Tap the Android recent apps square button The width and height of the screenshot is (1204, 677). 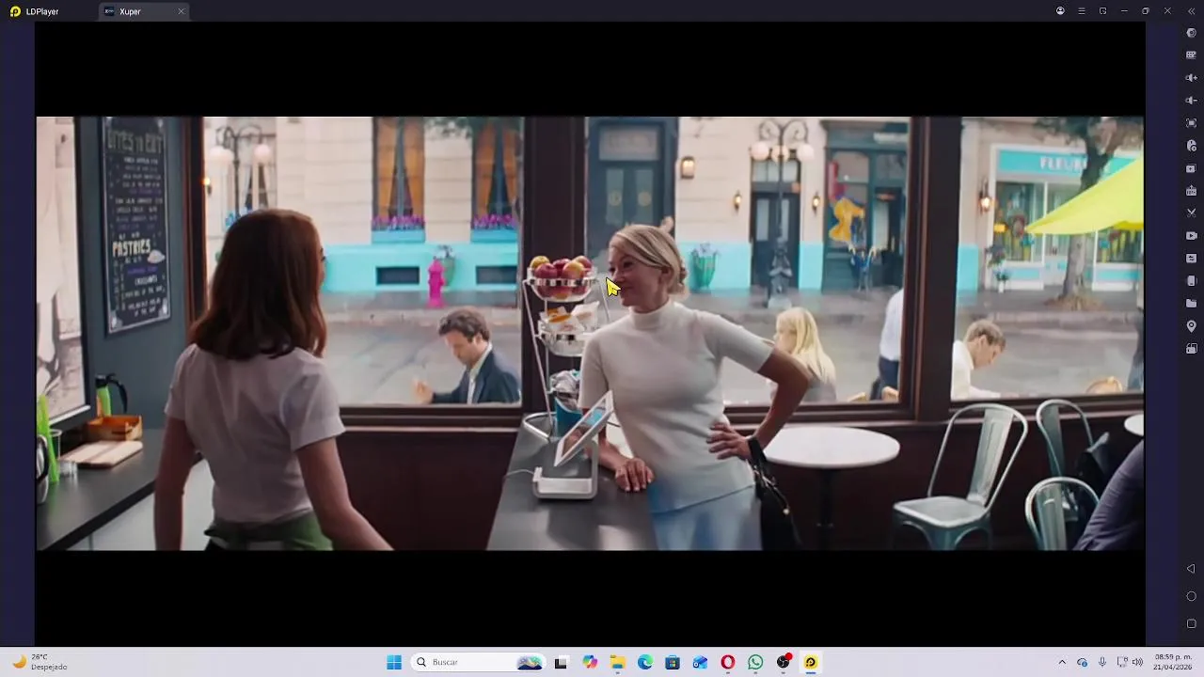coord(1191,623)
